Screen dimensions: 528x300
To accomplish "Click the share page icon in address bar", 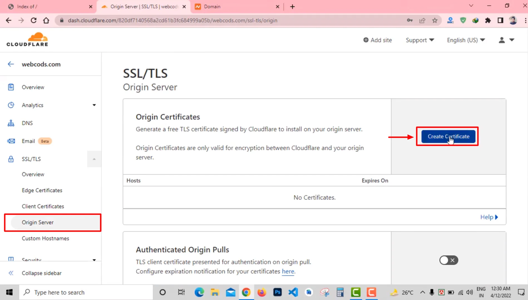I will coord(422,20).
